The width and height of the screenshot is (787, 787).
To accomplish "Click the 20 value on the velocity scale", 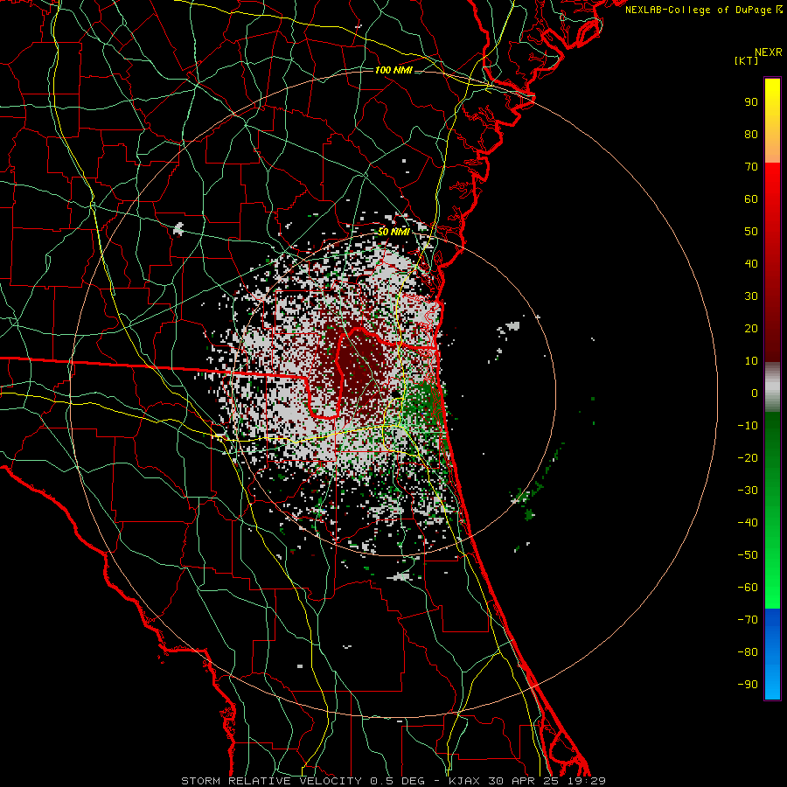I will point(751,329).
